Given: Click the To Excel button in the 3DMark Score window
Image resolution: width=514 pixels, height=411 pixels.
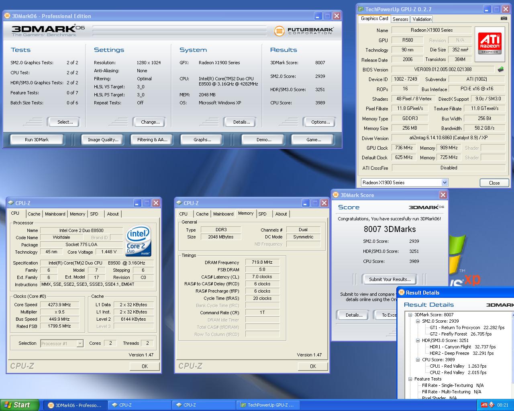Looking at the screenshot, I should (385, 315).
